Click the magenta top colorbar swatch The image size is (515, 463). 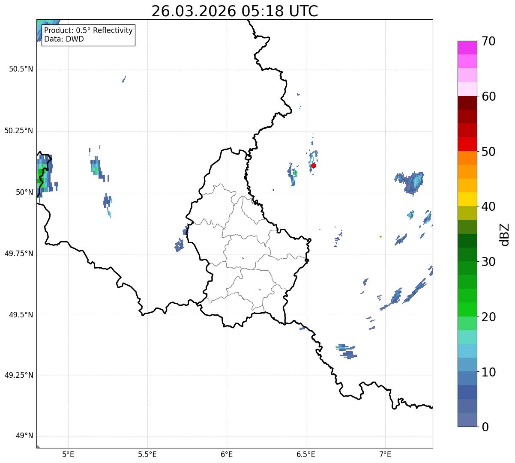[467, 48]
